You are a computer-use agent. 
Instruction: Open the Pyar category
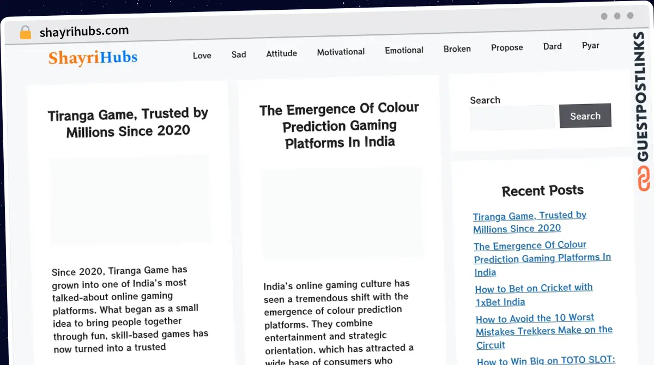pyautogui.click(x=591, y=46)
